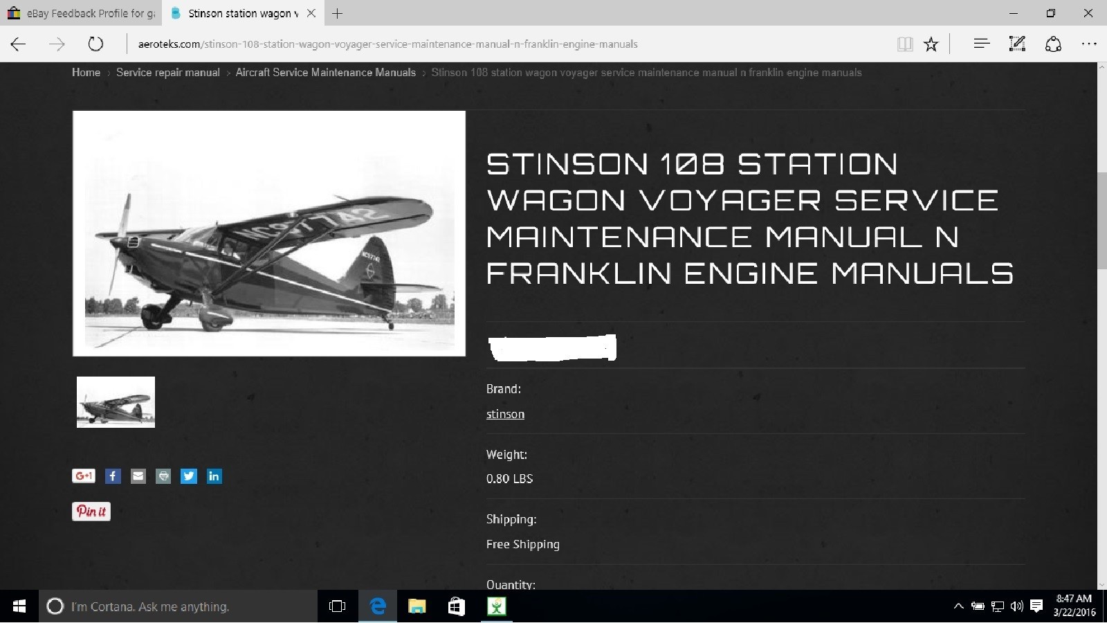Click the Pin it button

click(x=91, y=512)
